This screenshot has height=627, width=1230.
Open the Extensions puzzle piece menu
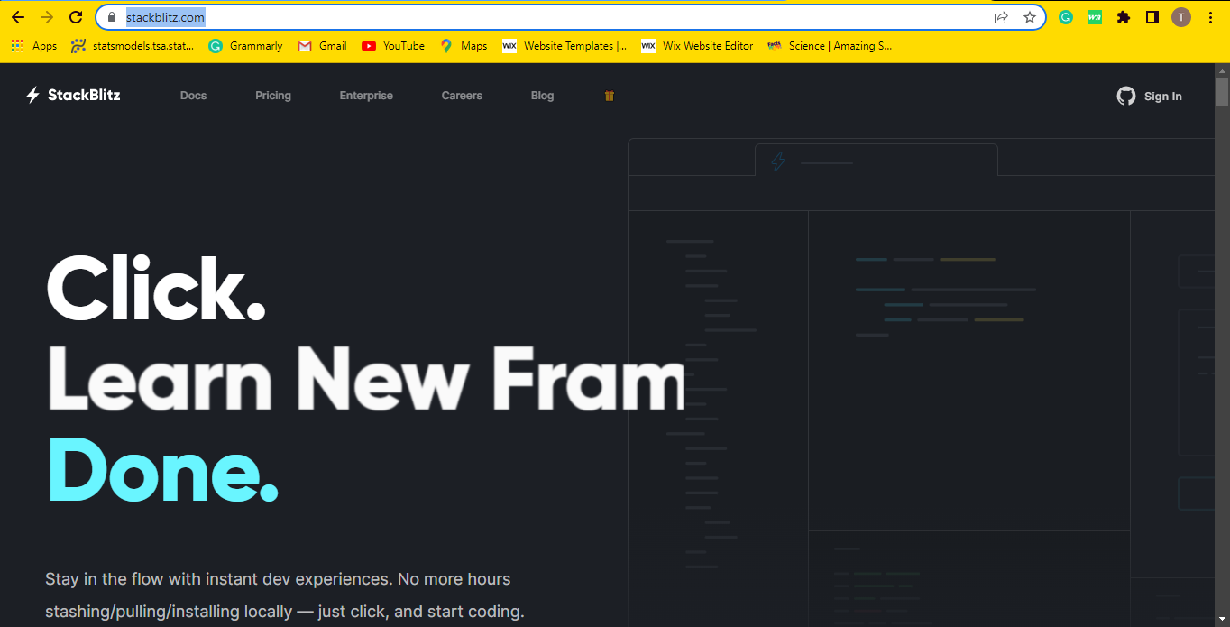[x=1123, y=17]
